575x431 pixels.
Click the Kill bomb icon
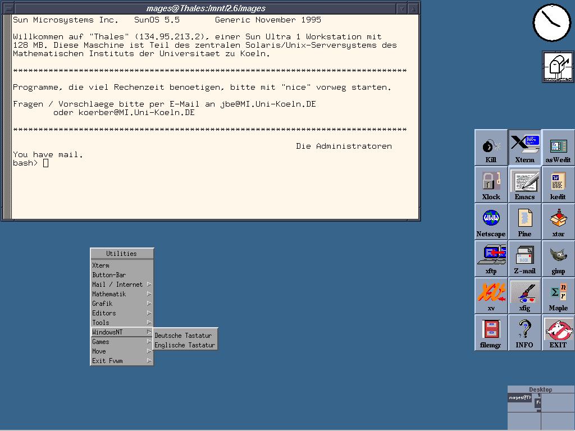click(x=491, y=148)
